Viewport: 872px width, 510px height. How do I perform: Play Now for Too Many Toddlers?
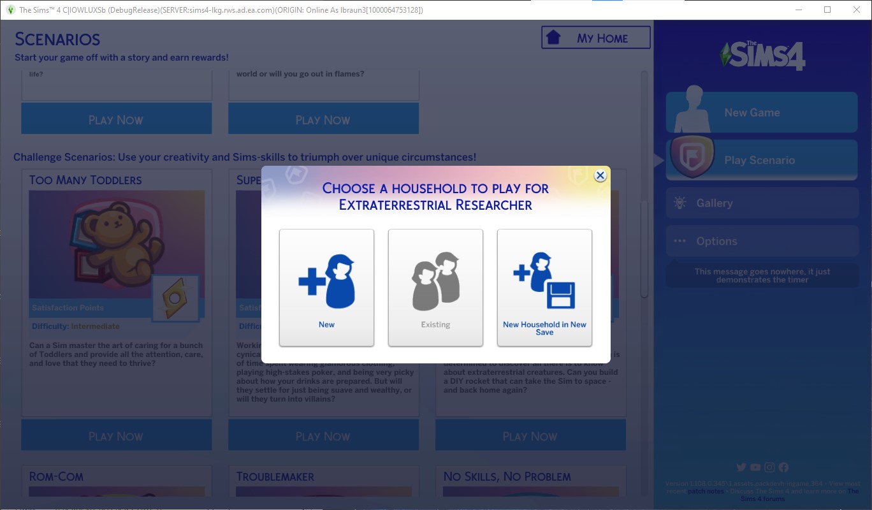(x=116, y=436)
